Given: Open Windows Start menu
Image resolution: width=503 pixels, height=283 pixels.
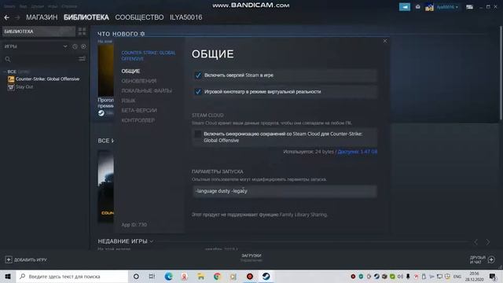Looking at the screenshot, I should 8,276.
